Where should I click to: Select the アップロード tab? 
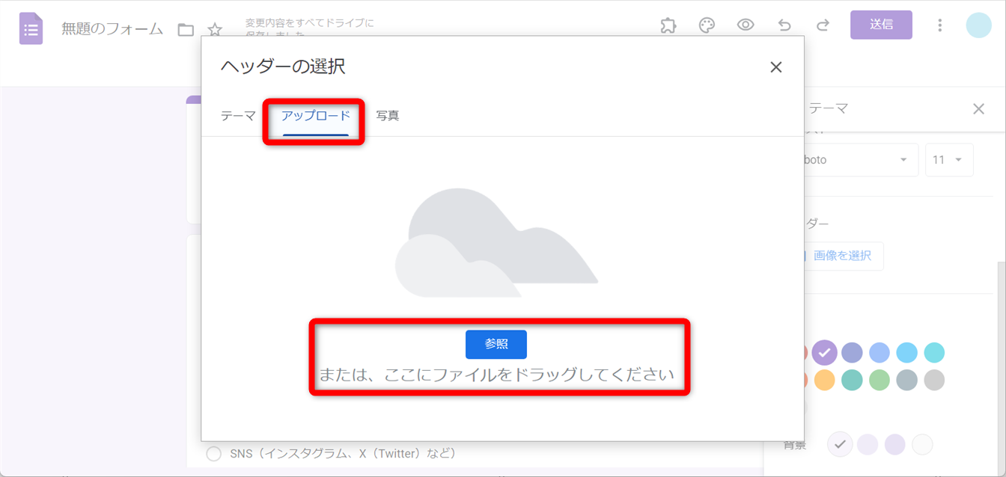pyautogui.click(x=315, y=116)
